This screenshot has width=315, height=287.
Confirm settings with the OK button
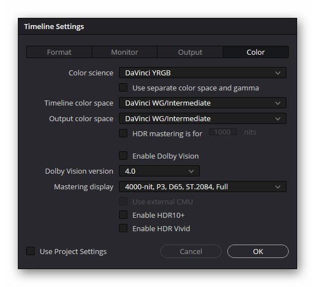(x=258, y=251)
